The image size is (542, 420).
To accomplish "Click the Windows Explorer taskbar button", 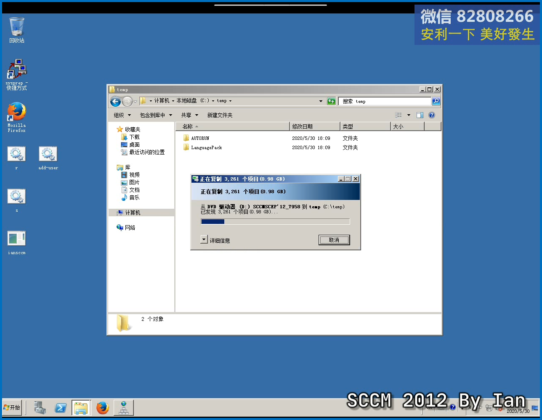I will tap(81, 407).
